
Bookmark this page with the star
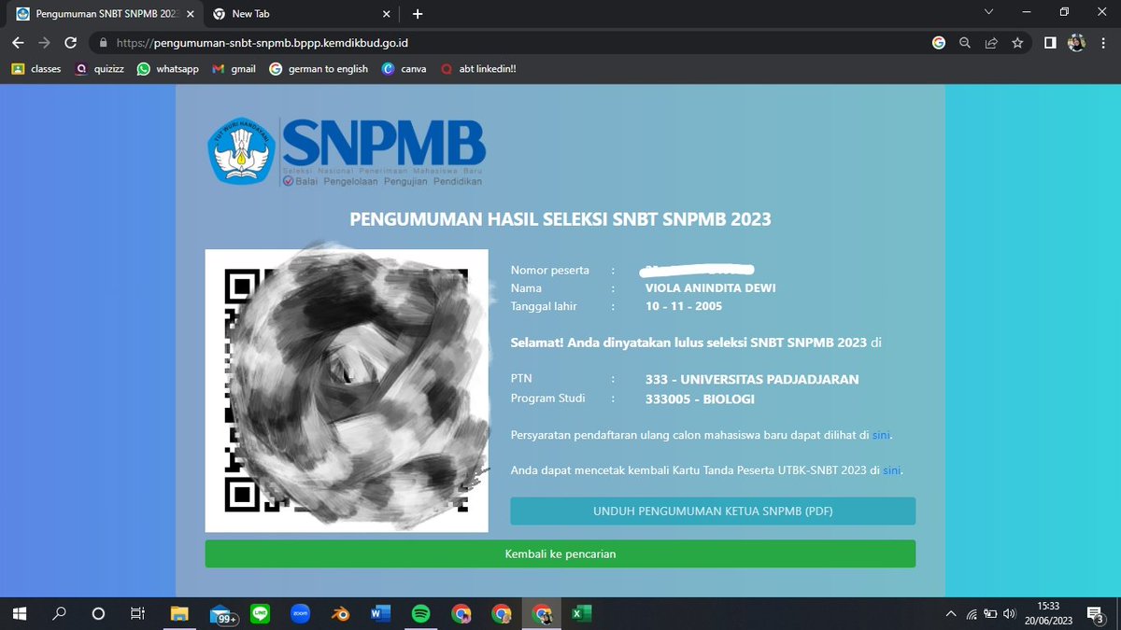click(1017, 43)
